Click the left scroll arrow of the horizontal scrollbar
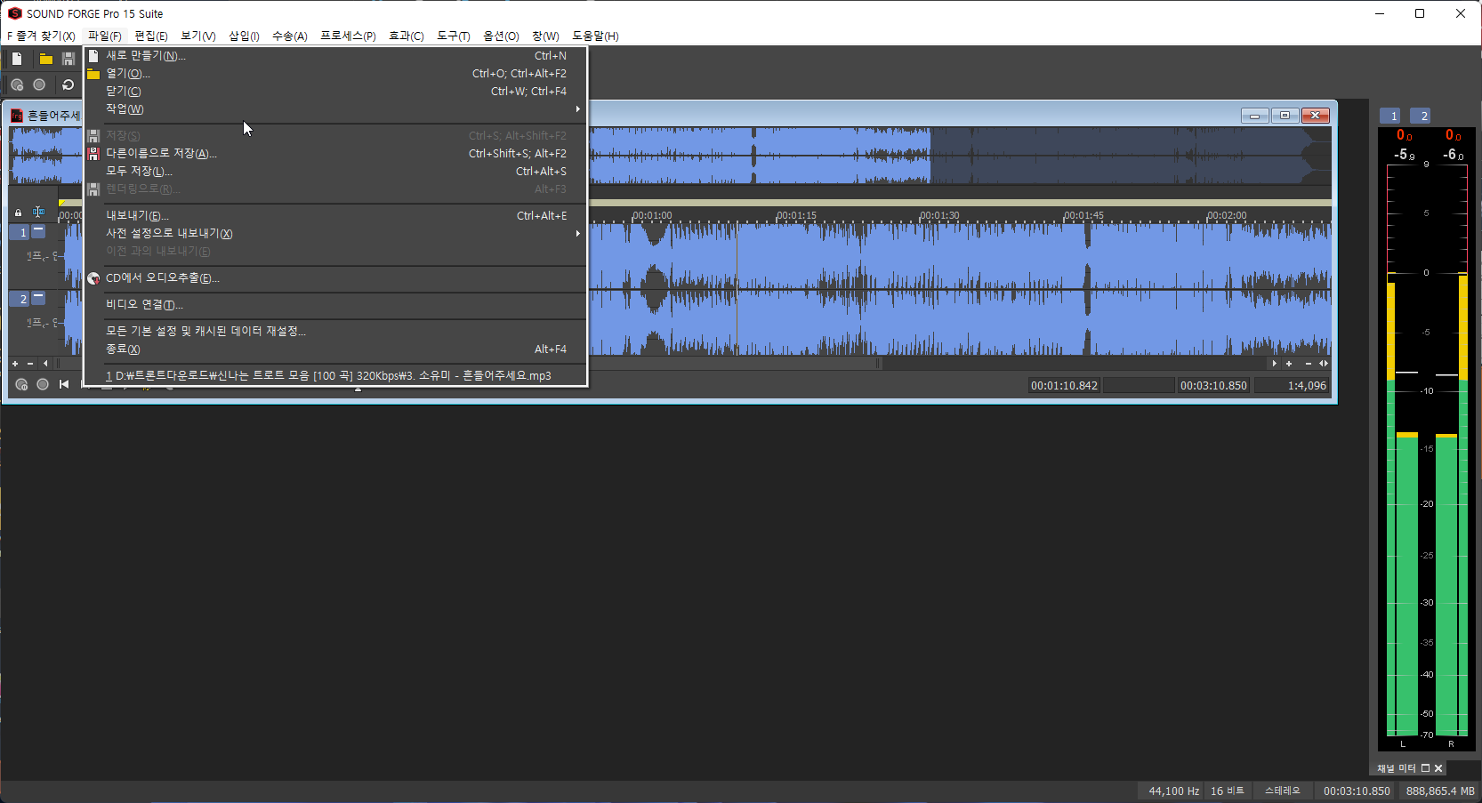This screenshot has width=1482, height=803. (x=45, y=363)
